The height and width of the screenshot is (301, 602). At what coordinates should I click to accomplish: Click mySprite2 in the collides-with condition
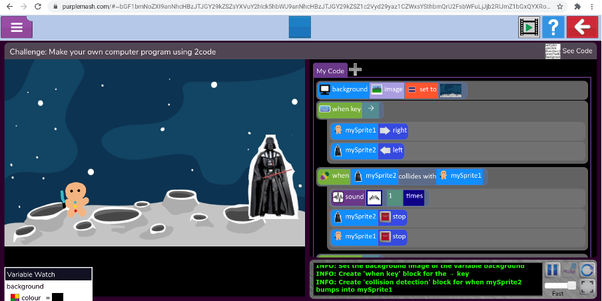(x=374, y=176)
